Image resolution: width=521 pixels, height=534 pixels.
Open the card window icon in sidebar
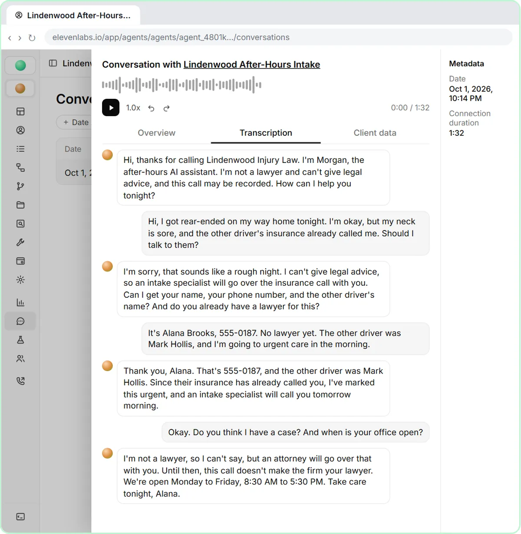[20, 261]
